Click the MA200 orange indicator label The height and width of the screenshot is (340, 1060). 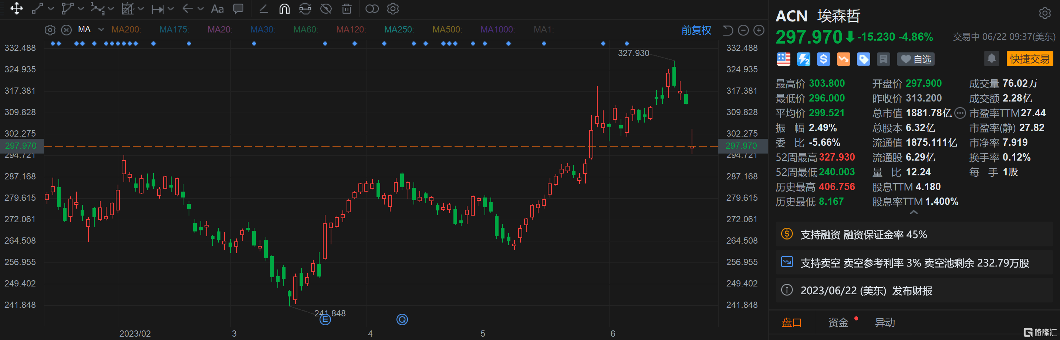point(126,30)
